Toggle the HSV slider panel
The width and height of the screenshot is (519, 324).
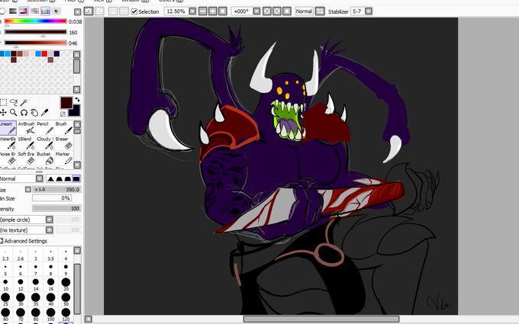(x=24, y=11)
